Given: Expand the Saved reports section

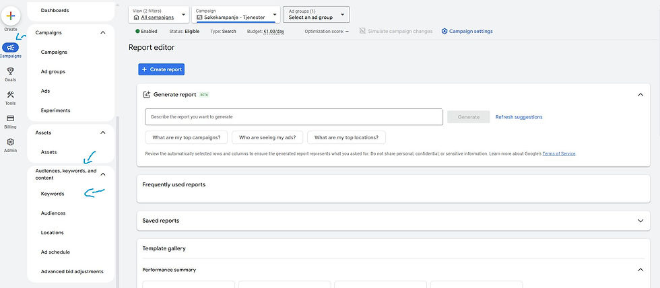Looking at the screenshot, I should (x=640, y=220).
